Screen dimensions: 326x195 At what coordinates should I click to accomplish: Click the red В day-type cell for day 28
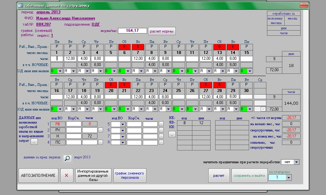[219, 84]
